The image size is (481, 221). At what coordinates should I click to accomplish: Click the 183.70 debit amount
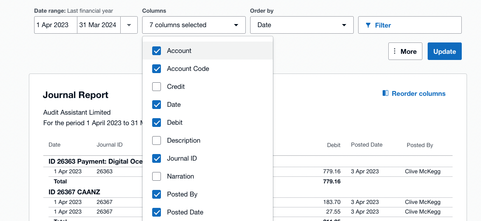pyautogui.click(x=331, y=202)
